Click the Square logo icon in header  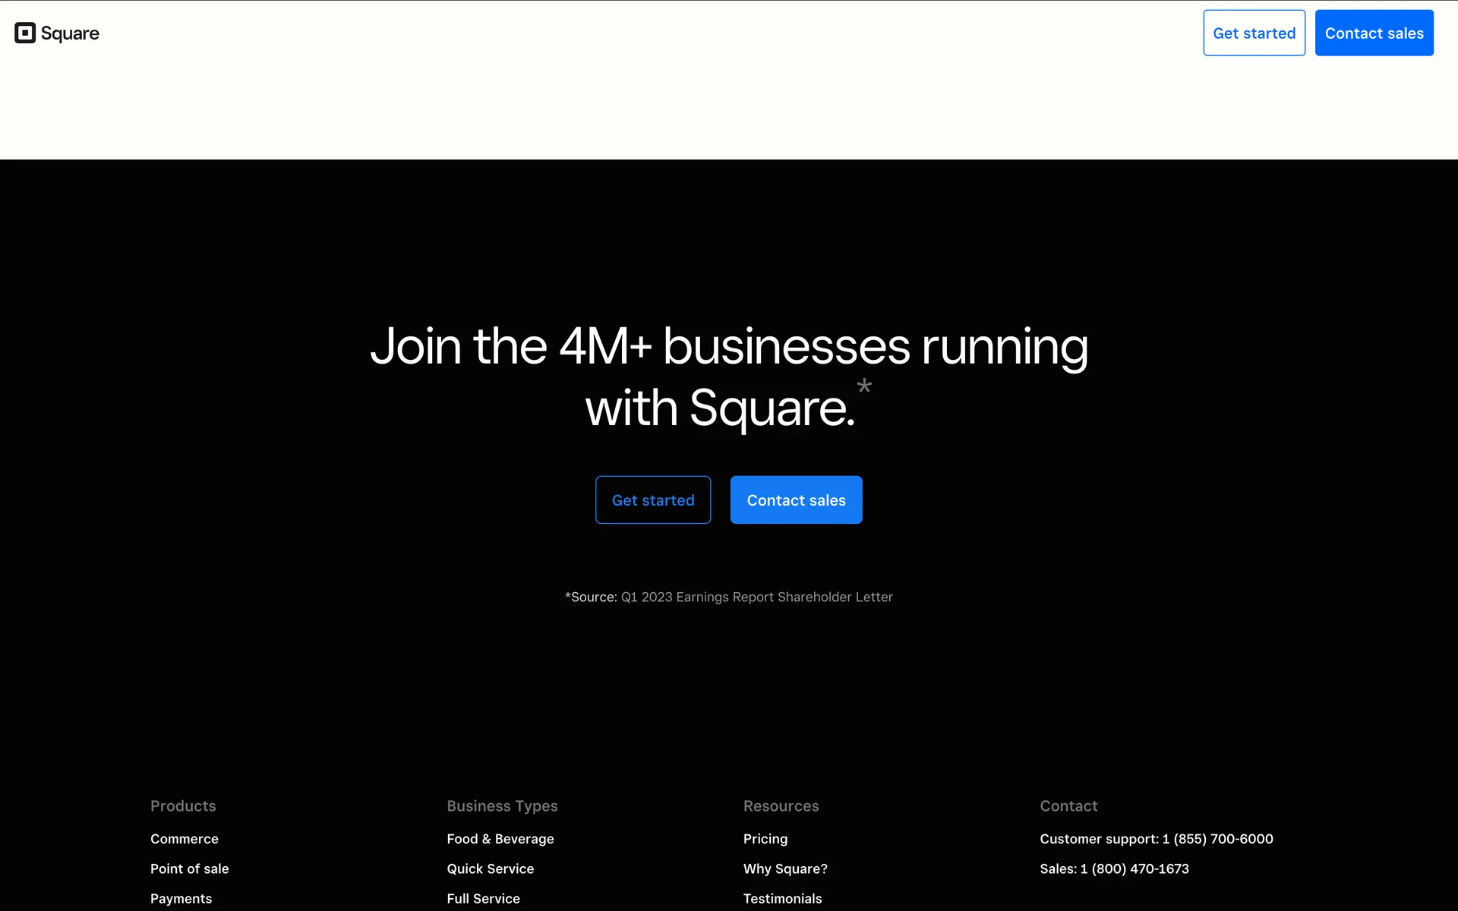pos(25,33)
